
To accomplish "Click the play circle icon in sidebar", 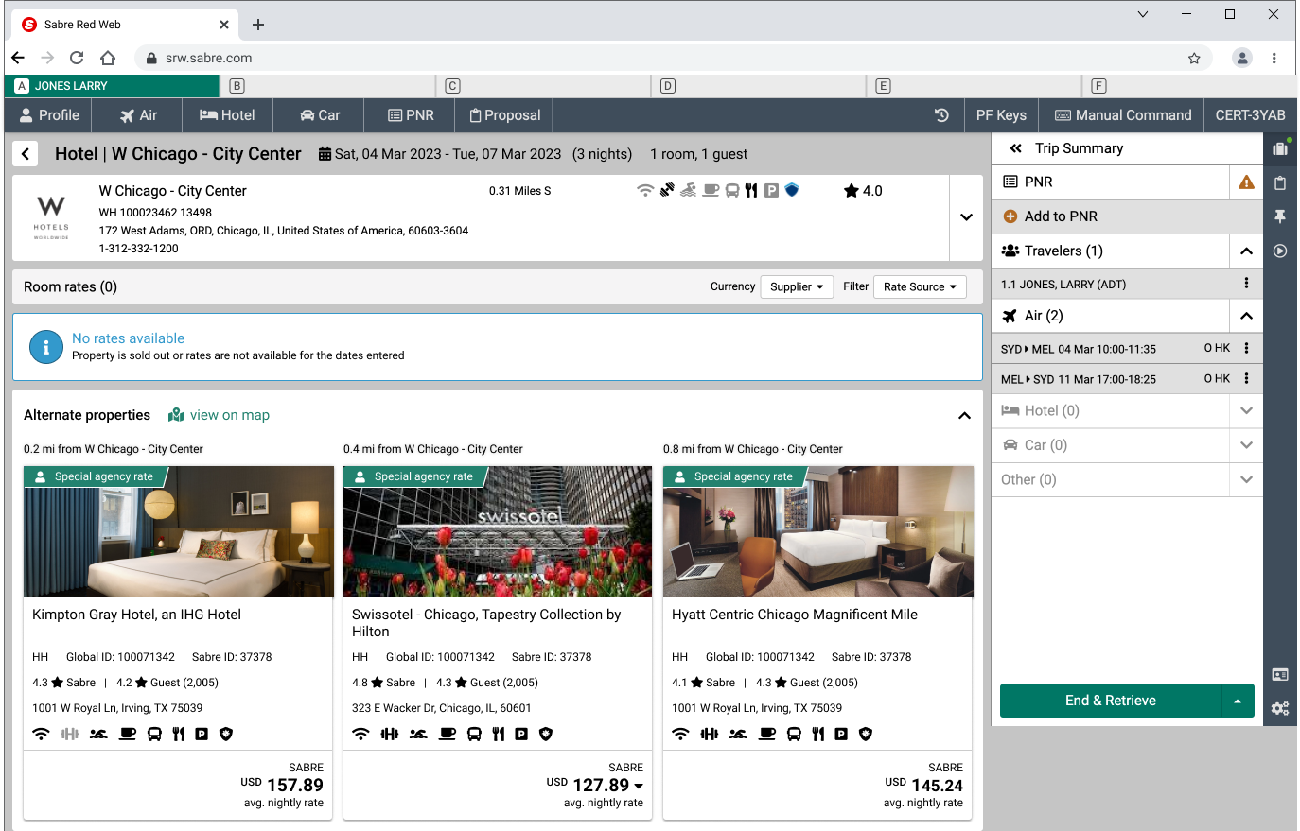I will (1280, 251).
